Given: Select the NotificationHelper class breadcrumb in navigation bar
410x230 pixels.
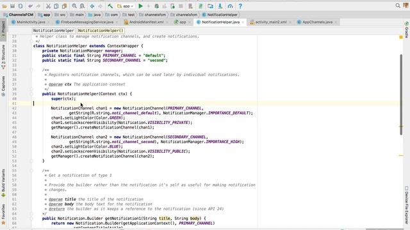Looking at the screenshot, I should coord(220,15).
